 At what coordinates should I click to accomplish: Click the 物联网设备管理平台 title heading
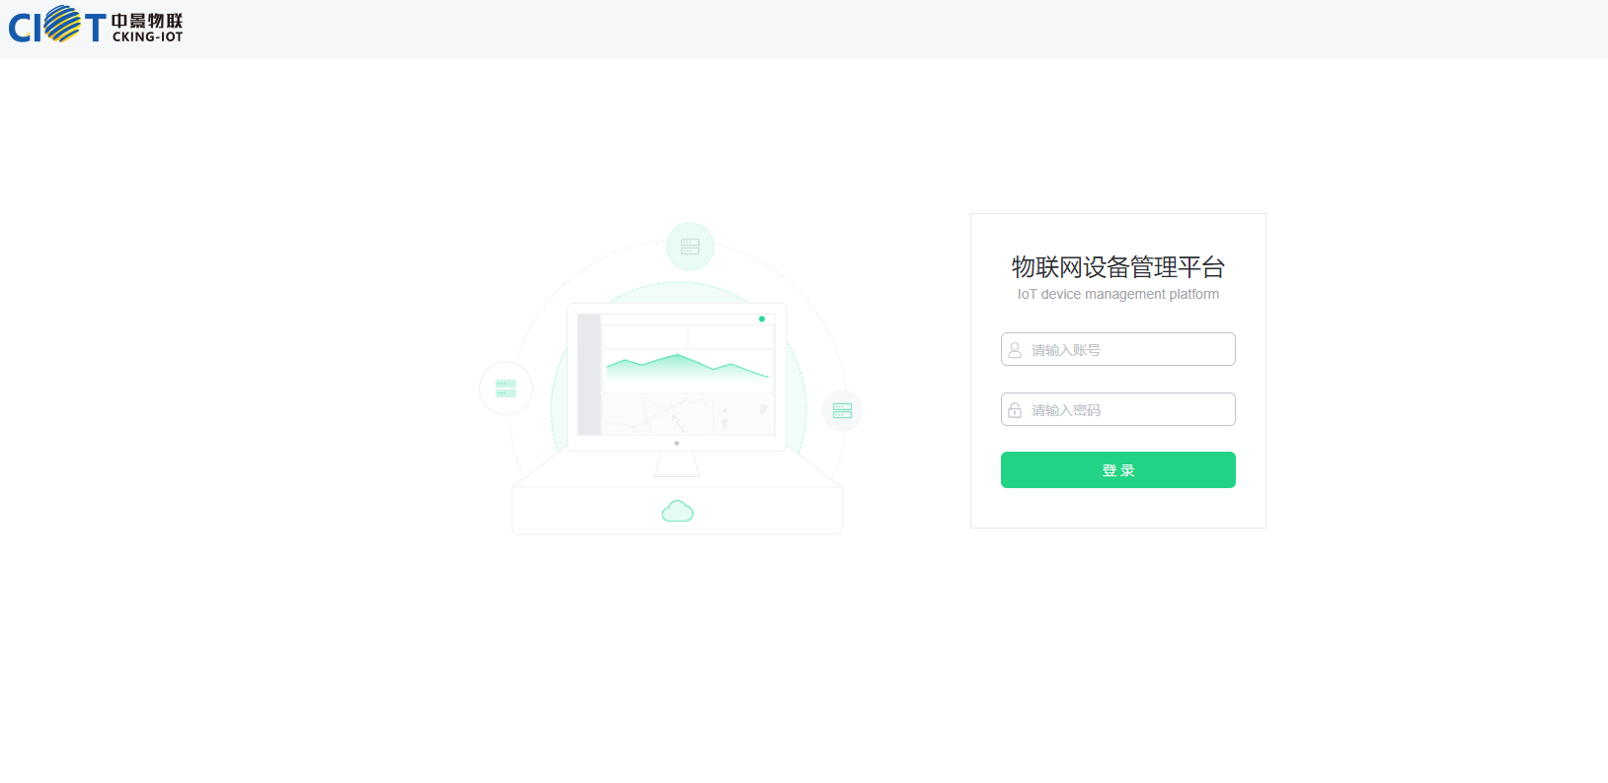(x=1117, y=267)
